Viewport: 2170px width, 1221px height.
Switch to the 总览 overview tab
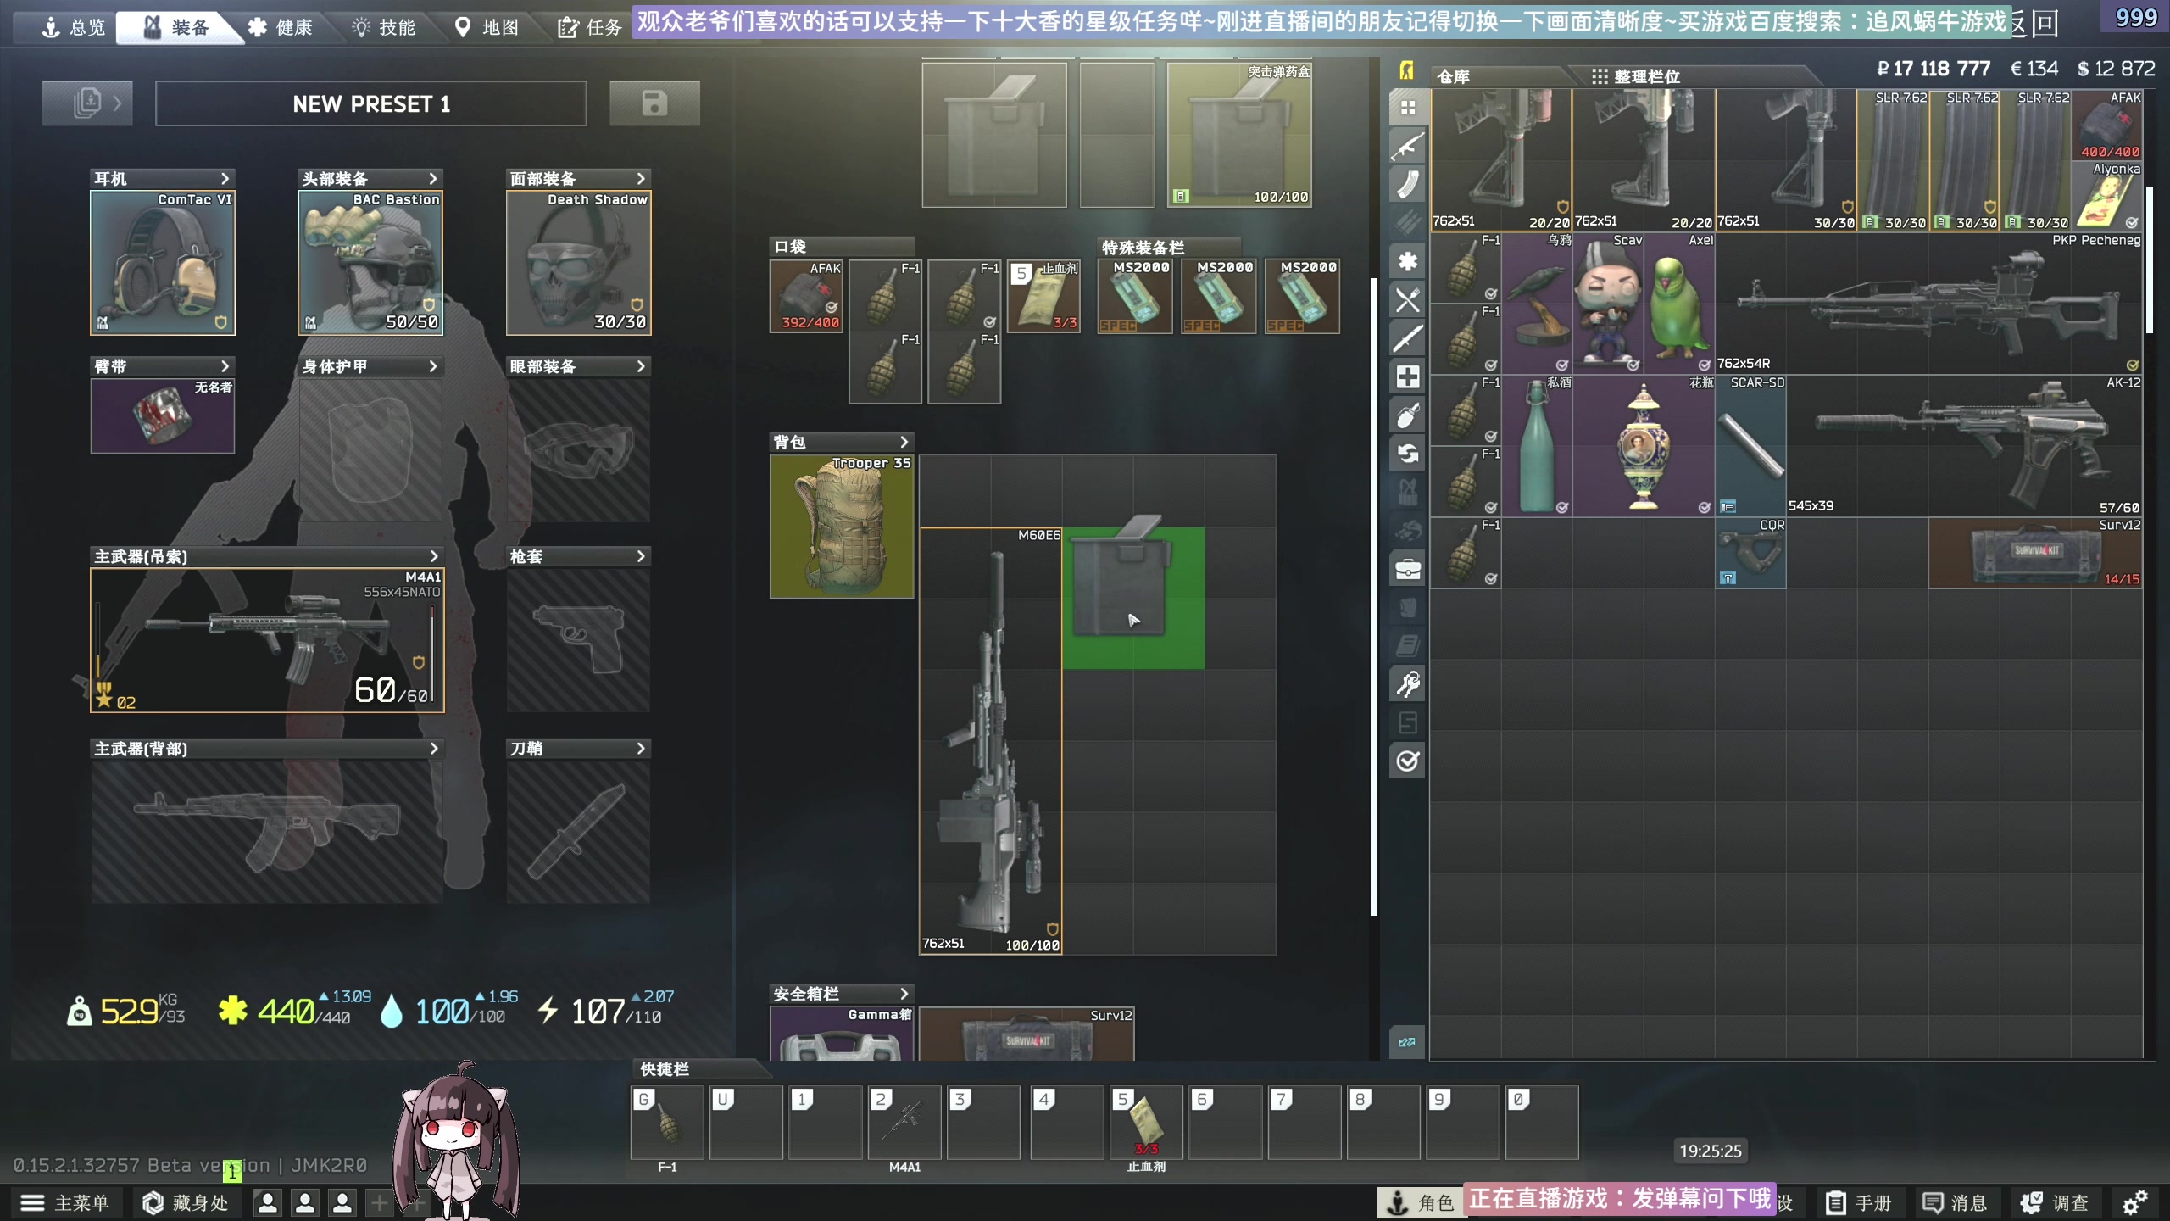[73, 27]
